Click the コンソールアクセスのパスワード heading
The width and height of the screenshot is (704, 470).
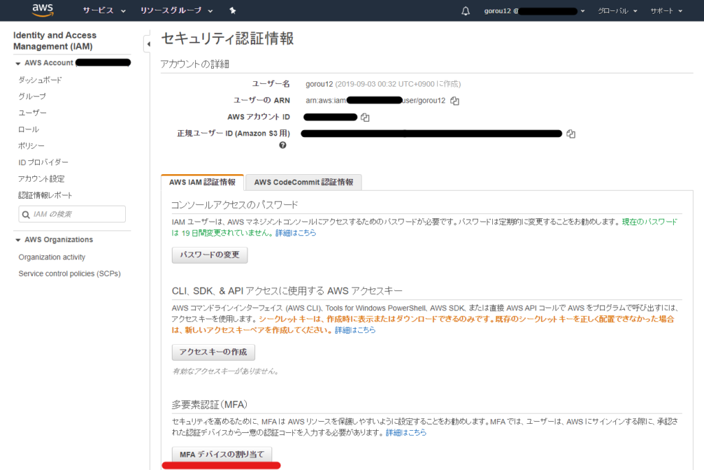(x=235, y=205)
